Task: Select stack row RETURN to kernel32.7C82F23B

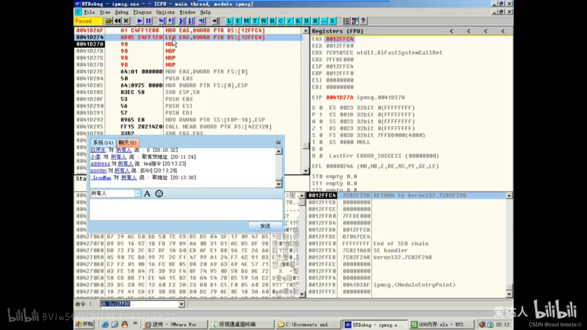Action: tap(406, 196)
